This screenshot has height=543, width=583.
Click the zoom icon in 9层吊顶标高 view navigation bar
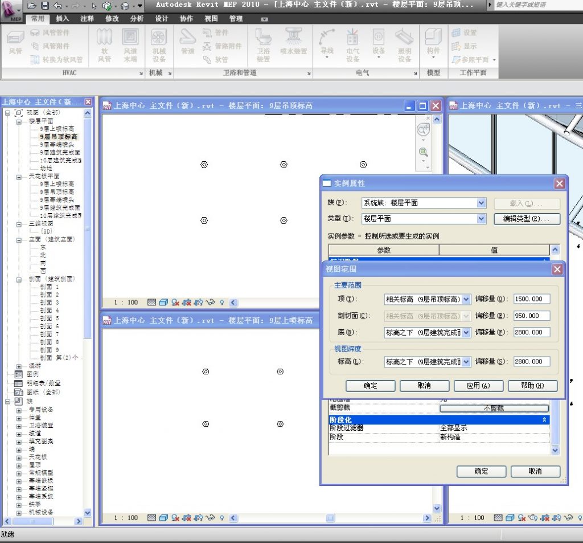coord(423,152)
